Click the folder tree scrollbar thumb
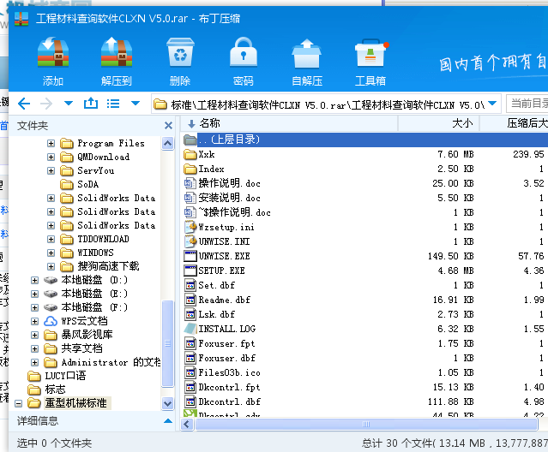Viewport: 548px width, 452px height. [168, 343]
